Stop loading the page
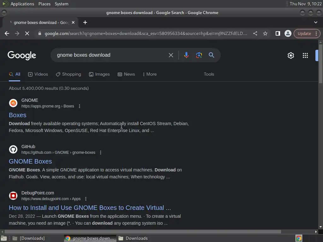This screenshot has width=323, height=242. pyautogui.click(x=27, y=33)
